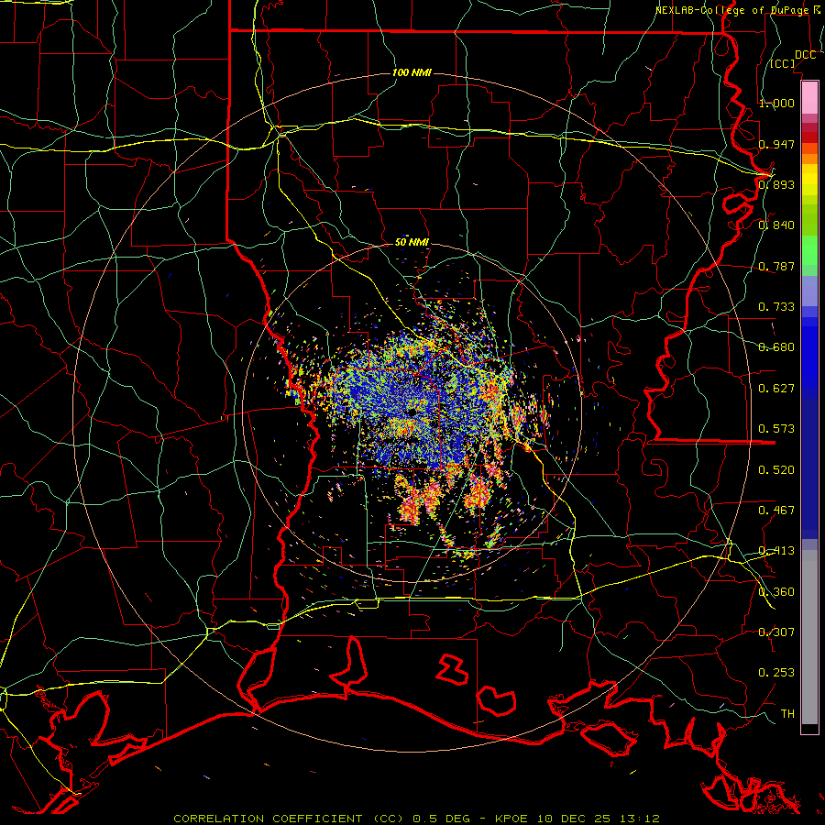Click the black dot at the radar center
Screen dimensions: 825x825
click(x=412, y=412)
